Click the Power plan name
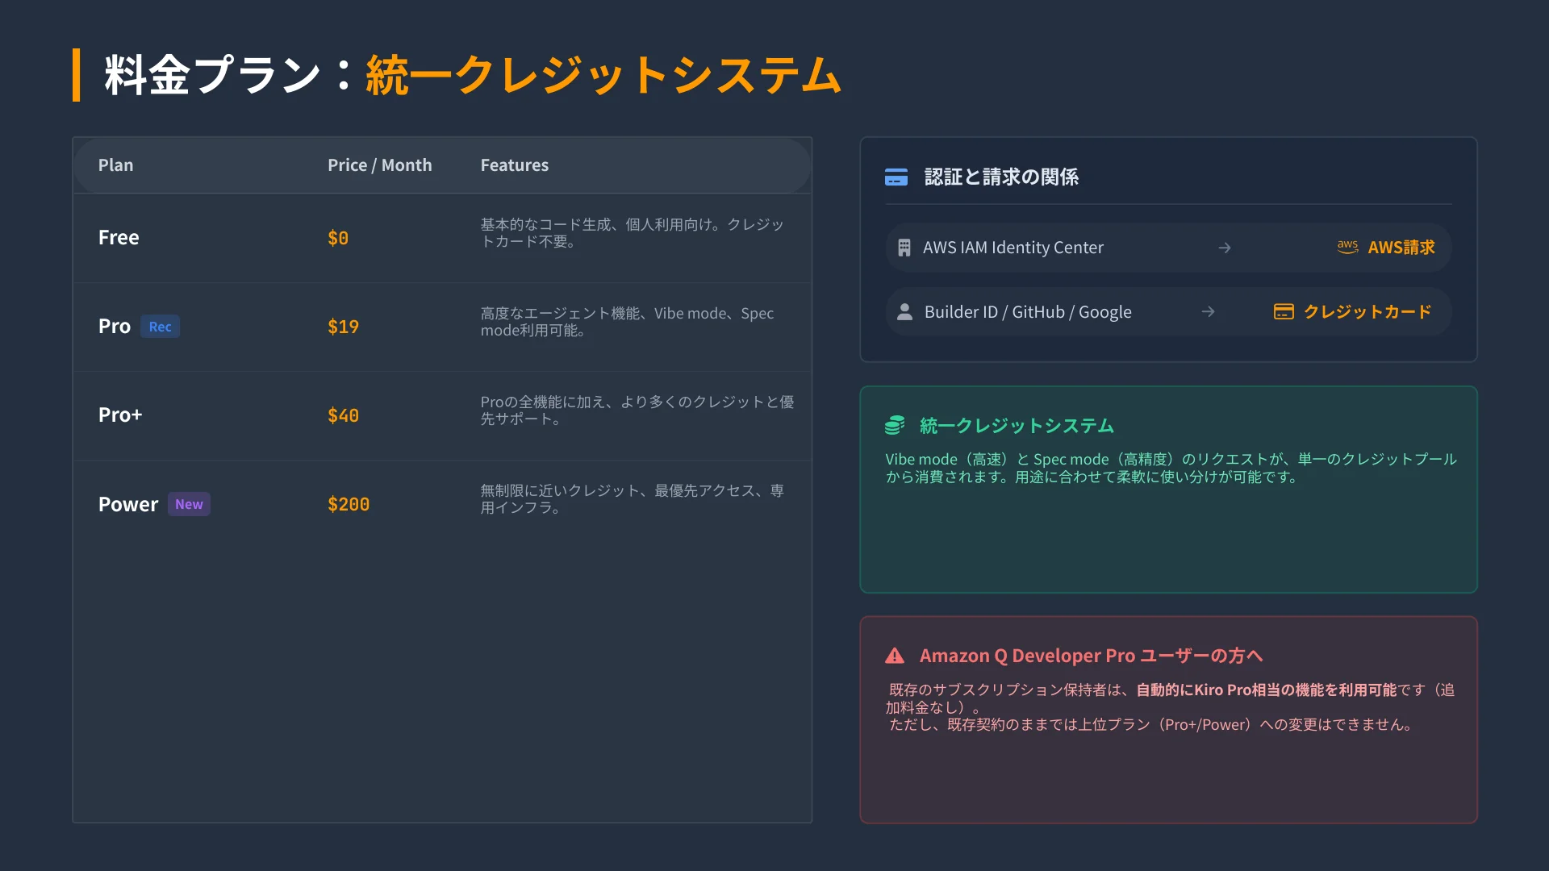The height and width of the screenshot is (871, 1549). (128, 504)
